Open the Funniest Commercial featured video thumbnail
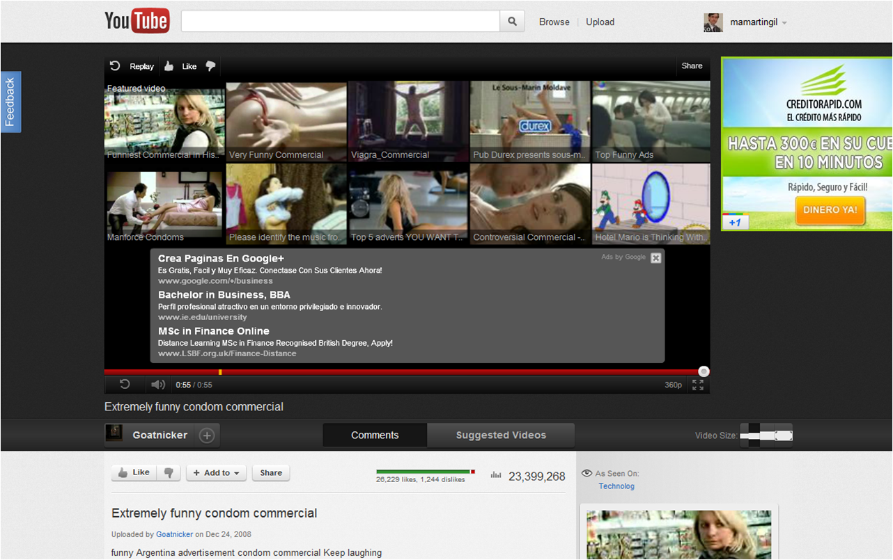This screenshot has height=560, width=893. pyautogui.click(x=164, y=122)
